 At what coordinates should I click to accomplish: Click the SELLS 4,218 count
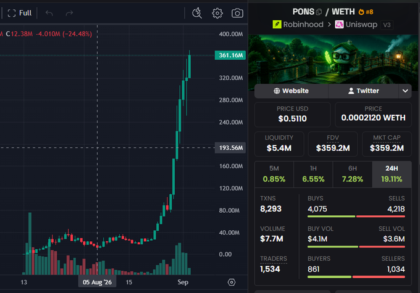click(396, 209)
